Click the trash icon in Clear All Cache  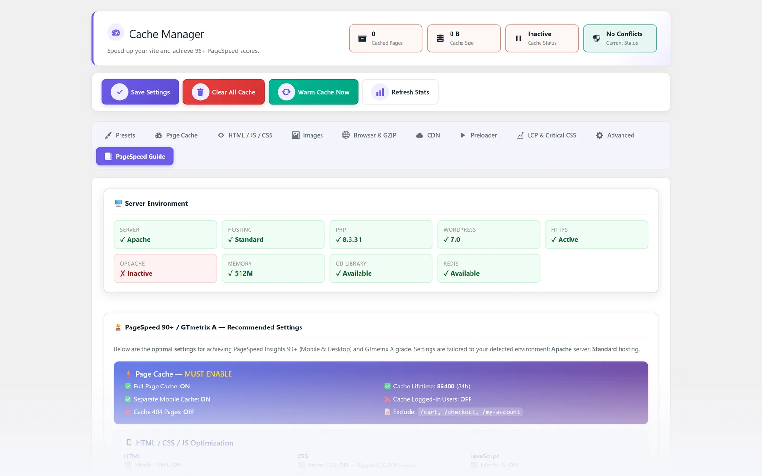click(x=201, y=92)
